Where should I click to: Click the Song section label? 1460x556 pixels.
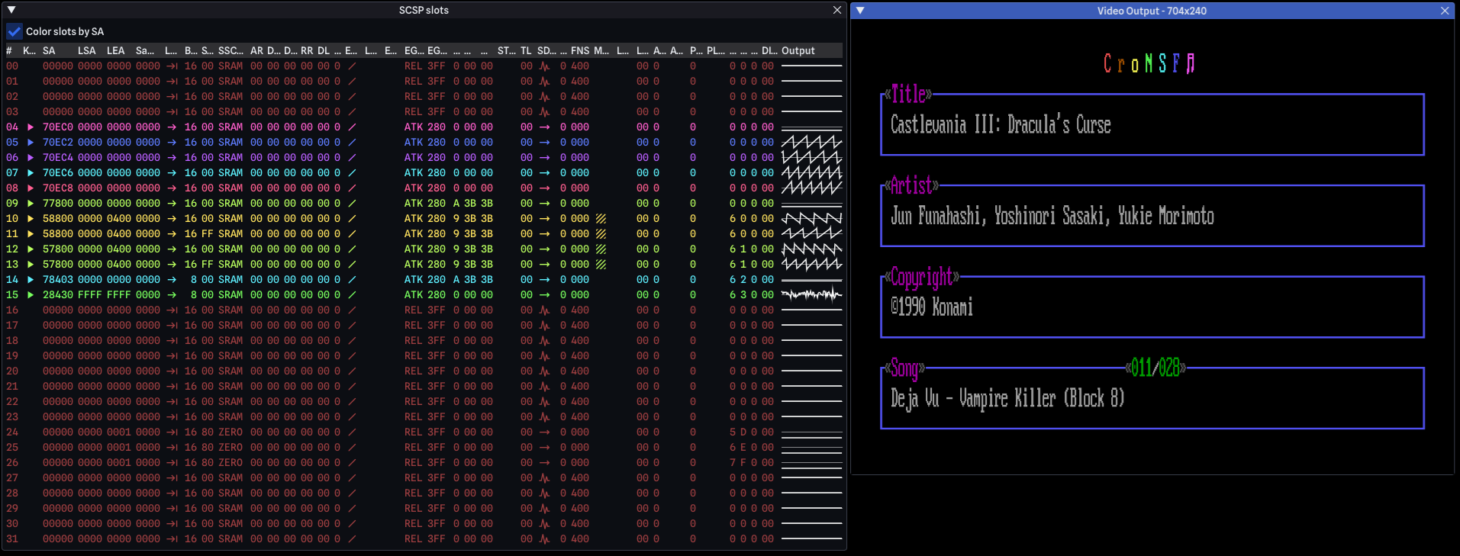pos(904,369)
